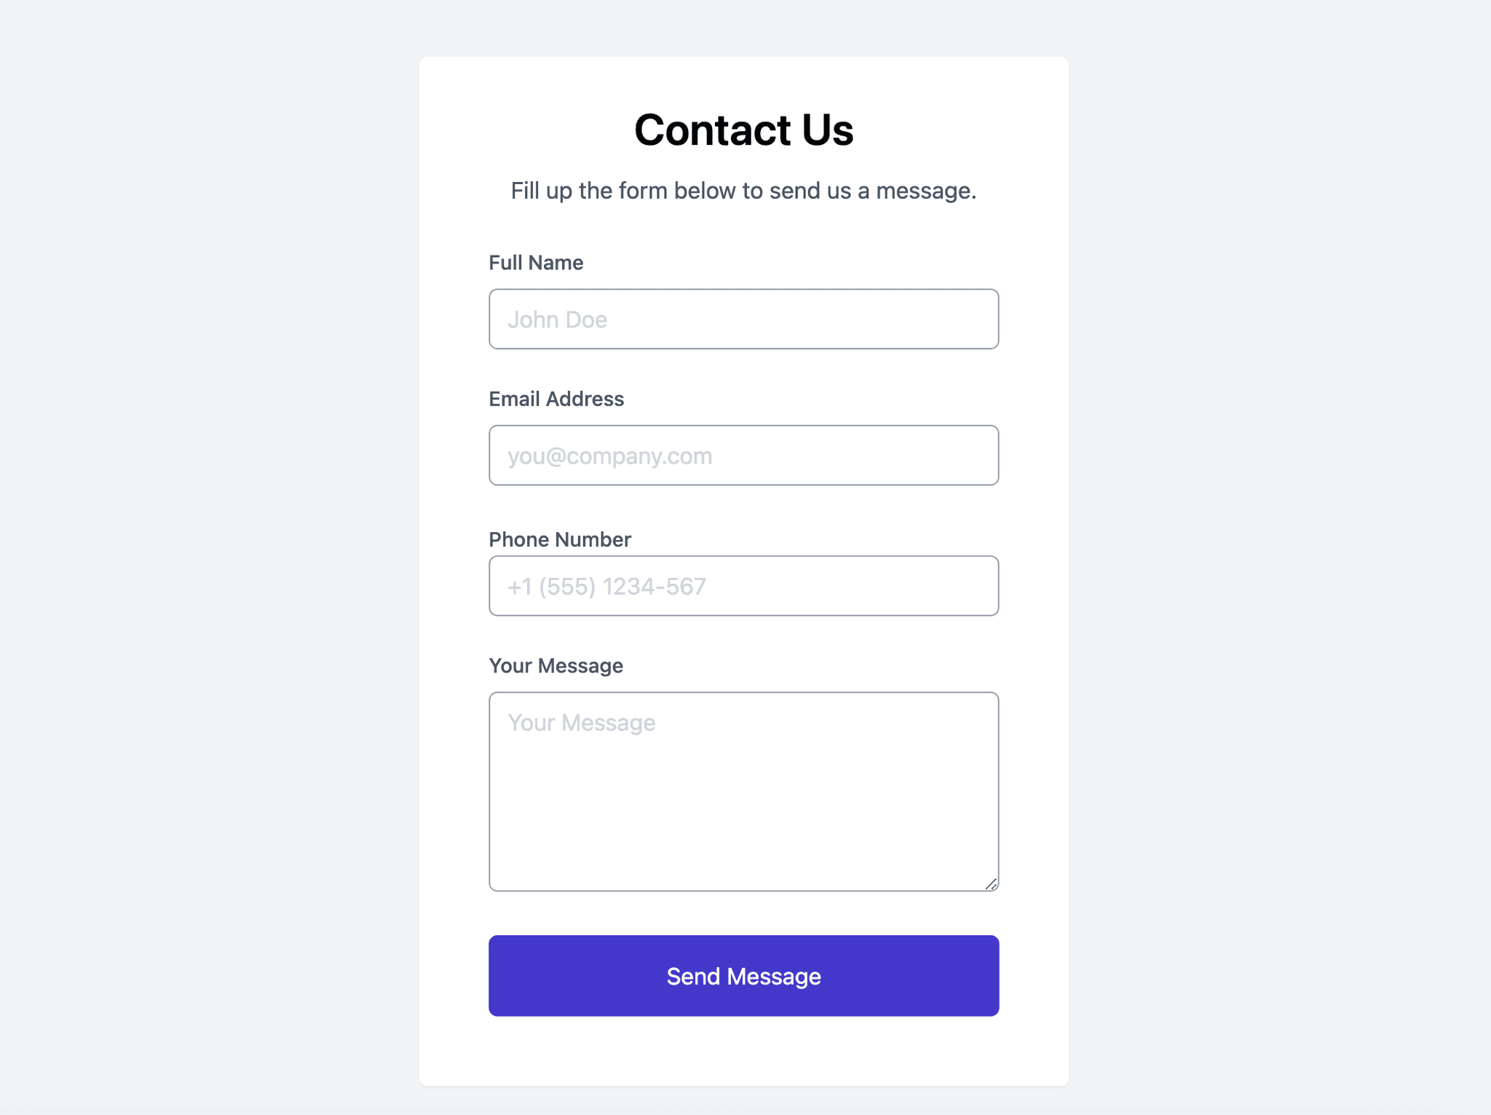
Task: Click the "Contact Us" heading
Action: pyautogui.click(x=743, y=130)
